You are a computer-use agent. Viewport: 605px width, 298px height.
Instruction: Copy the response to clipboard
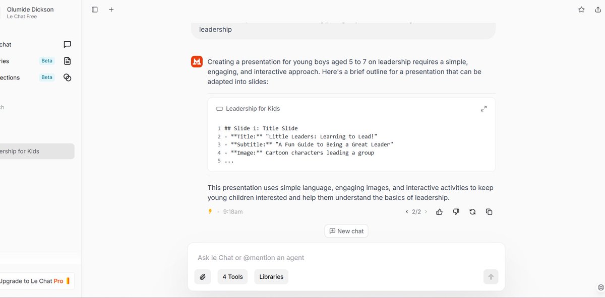(489, 212)
